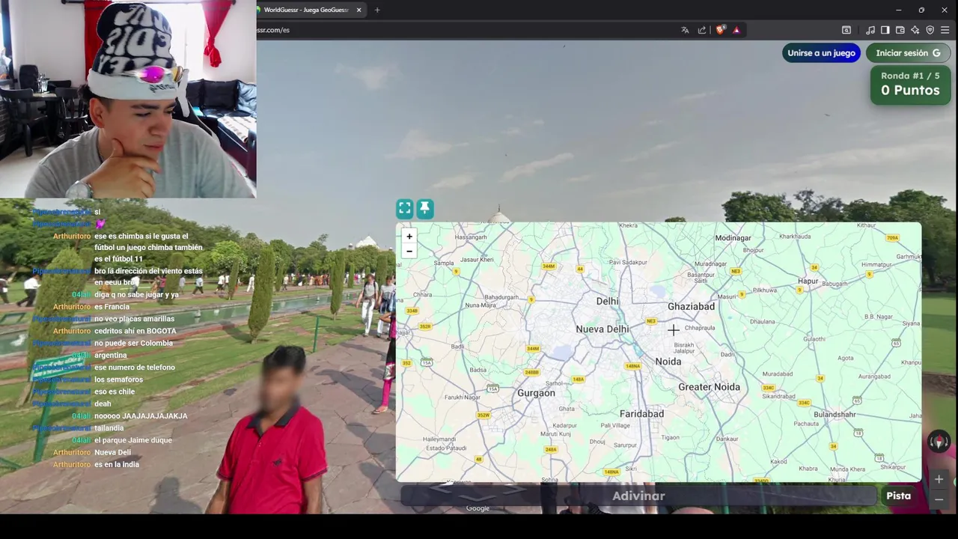Click the Unirse a un juego button
This screenshot has height=539, width=958.
(x=821, y=53)
